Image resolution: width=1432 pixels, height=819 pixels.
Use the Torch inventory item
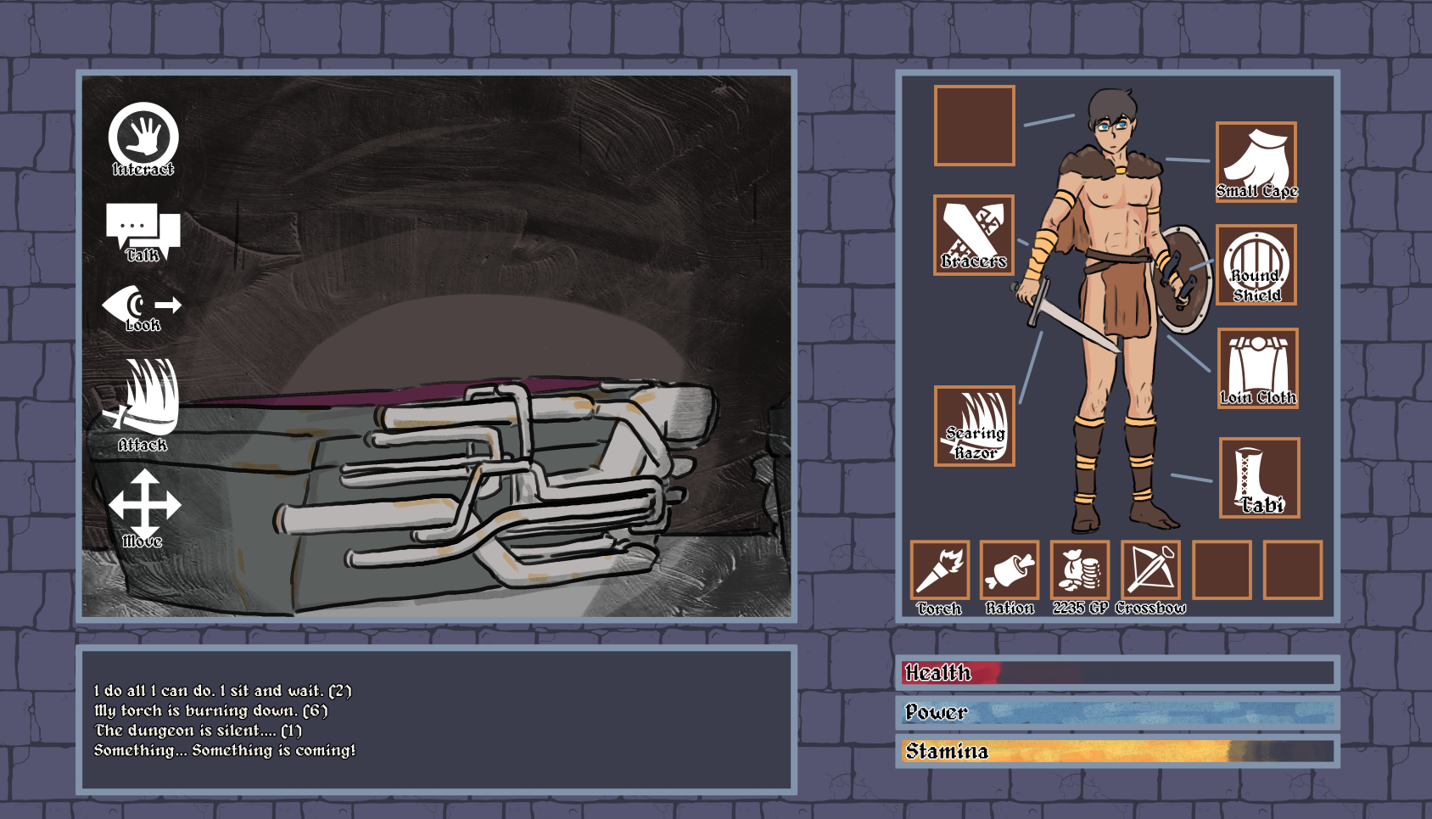point(939,570)
